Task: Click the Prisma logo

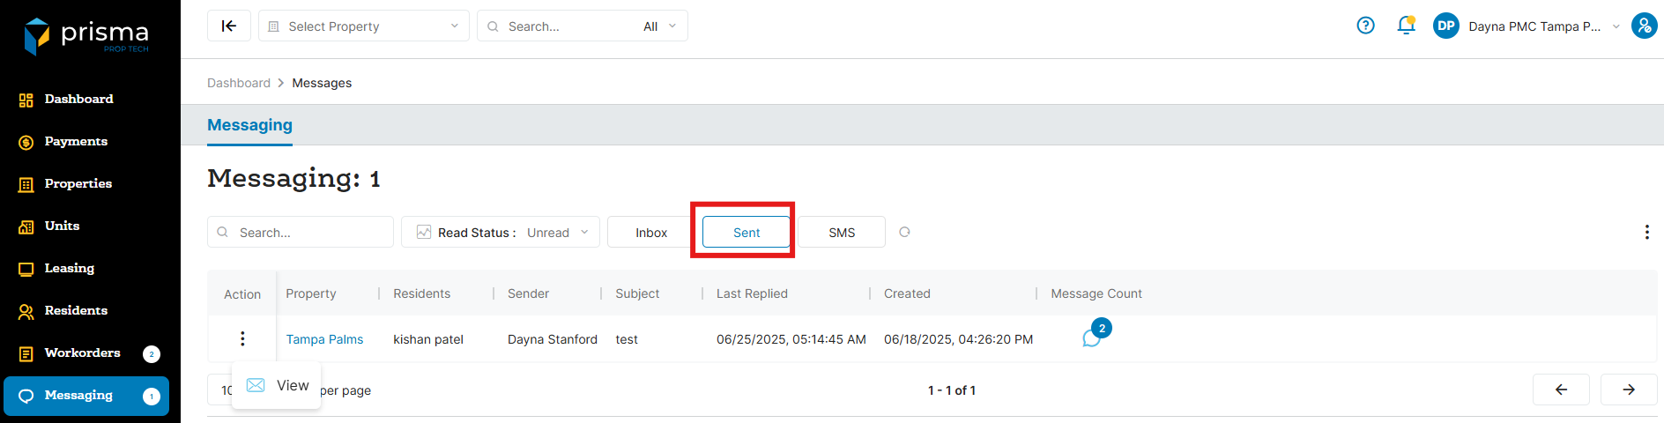Action: point(86,36)
